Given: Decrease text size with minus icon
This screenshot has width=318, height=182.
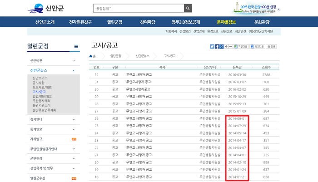Looking at the screenshot, I should click(x=231, y=46).
